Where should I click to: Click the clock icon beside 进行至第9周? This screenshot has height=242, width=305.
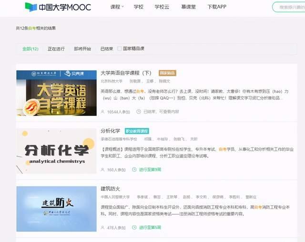(134, 169)
